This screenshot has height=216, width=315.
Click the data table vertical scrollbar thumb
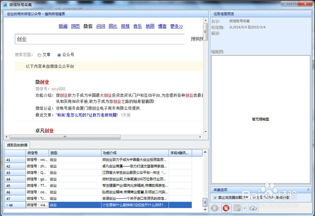pyautogui.click(x=205, y=202)
